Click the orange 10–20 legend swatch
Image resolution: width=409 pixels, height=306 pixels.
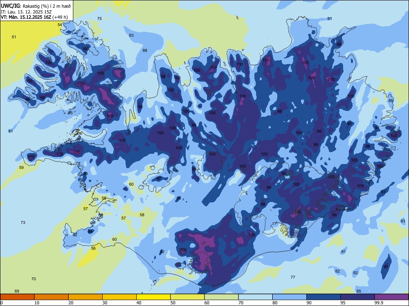tap(52, 297)
